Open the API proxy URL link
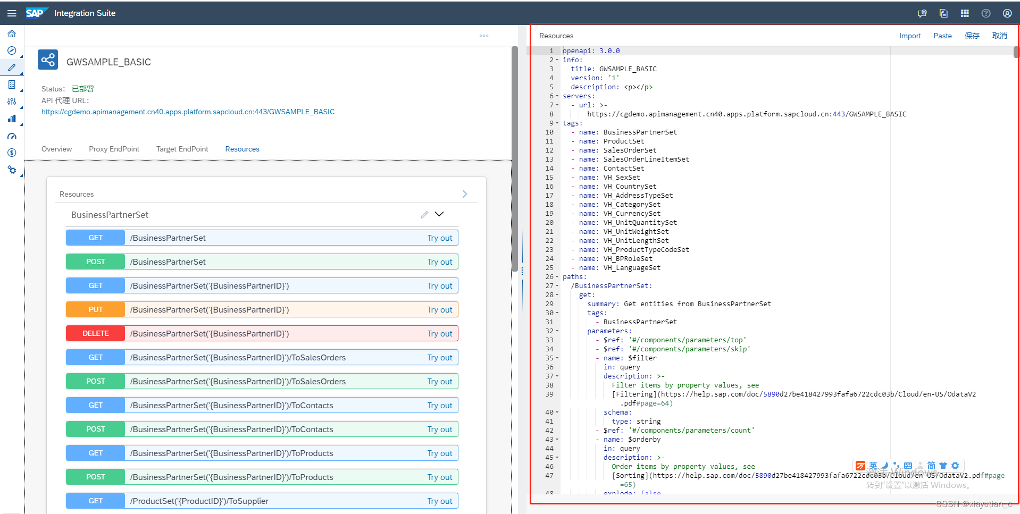The width and height of the screenshot is (1020, 514). click(188, 112)
